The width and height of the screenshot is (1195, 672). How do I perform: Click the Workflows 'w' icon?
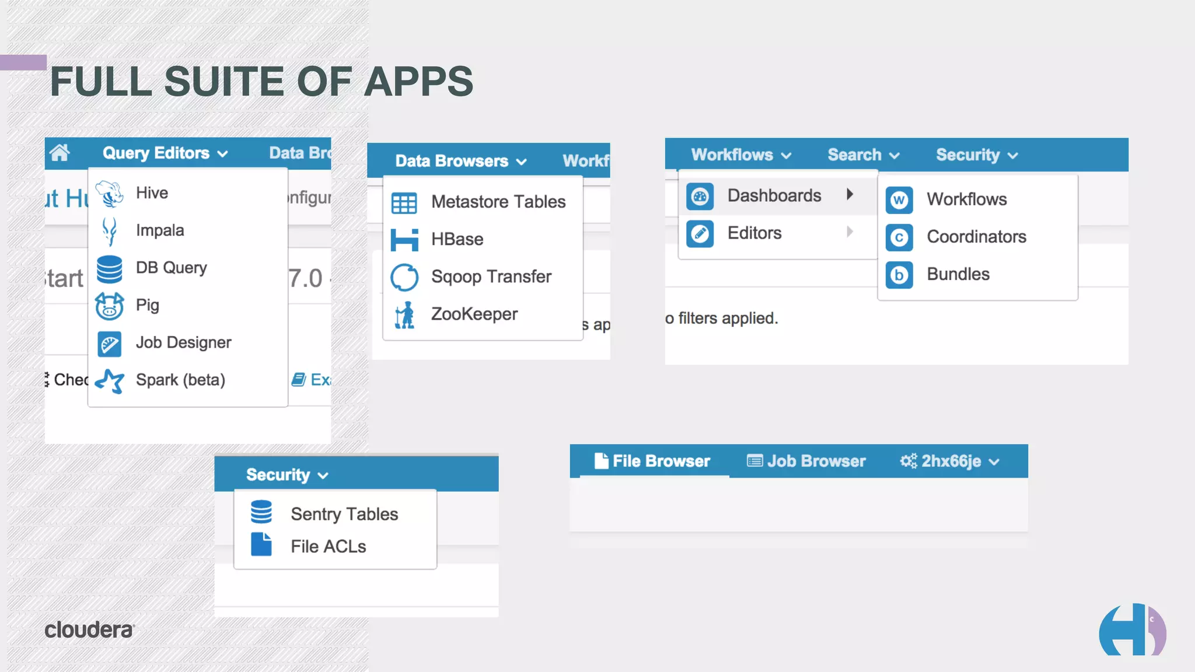[899, 200]
